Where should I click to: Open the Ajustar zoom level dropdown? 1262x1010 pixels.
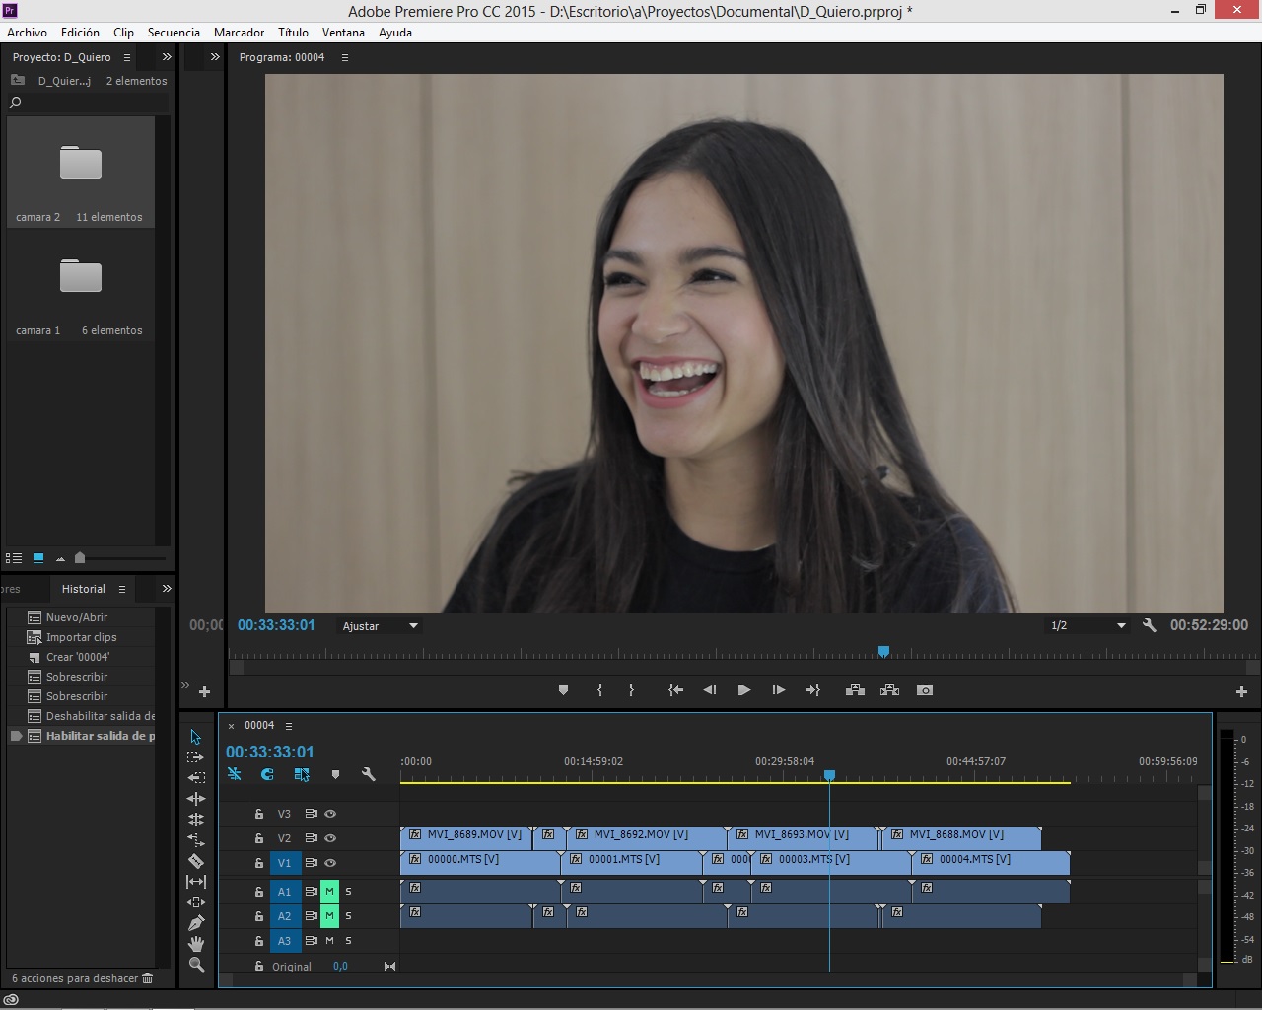click(x=381, y=626)
